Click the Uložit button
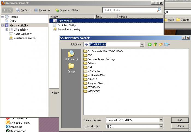The height and width of the screenshot is (132, 191). (x=180, y=120)
